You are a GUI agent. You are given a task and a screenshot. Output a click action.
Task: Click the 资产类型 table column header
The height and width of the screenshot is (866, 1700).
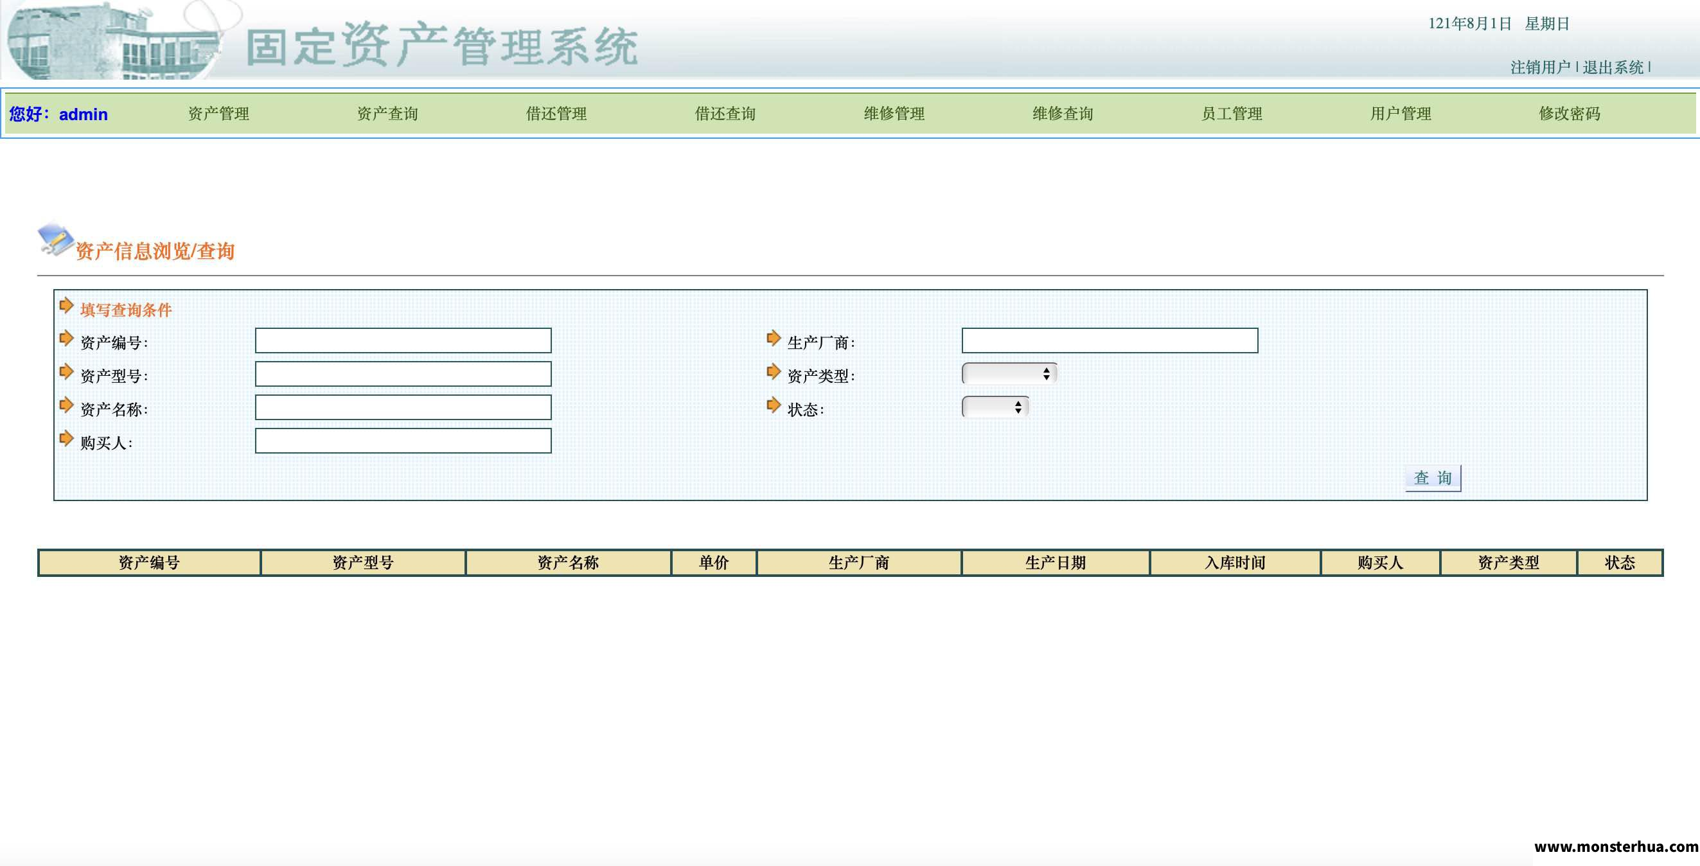[1509, 563]
